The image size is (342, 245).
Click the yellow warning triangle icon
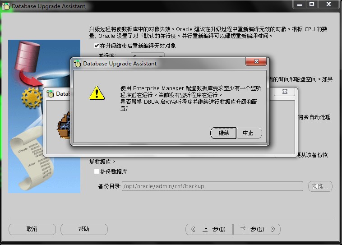point(97,93)
